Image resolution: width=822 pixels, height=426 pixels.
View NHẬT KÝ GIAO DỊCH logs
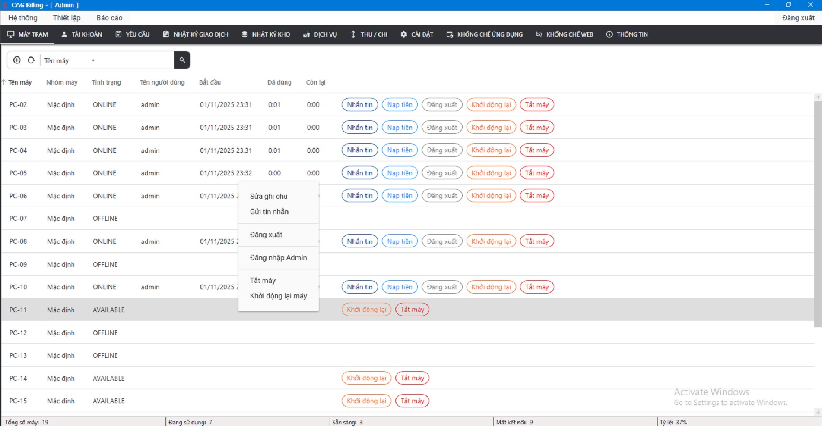[x=195, y=34]
